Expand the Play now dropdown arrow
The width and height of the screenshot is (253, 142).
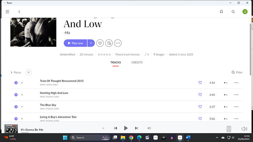point(91,43)
